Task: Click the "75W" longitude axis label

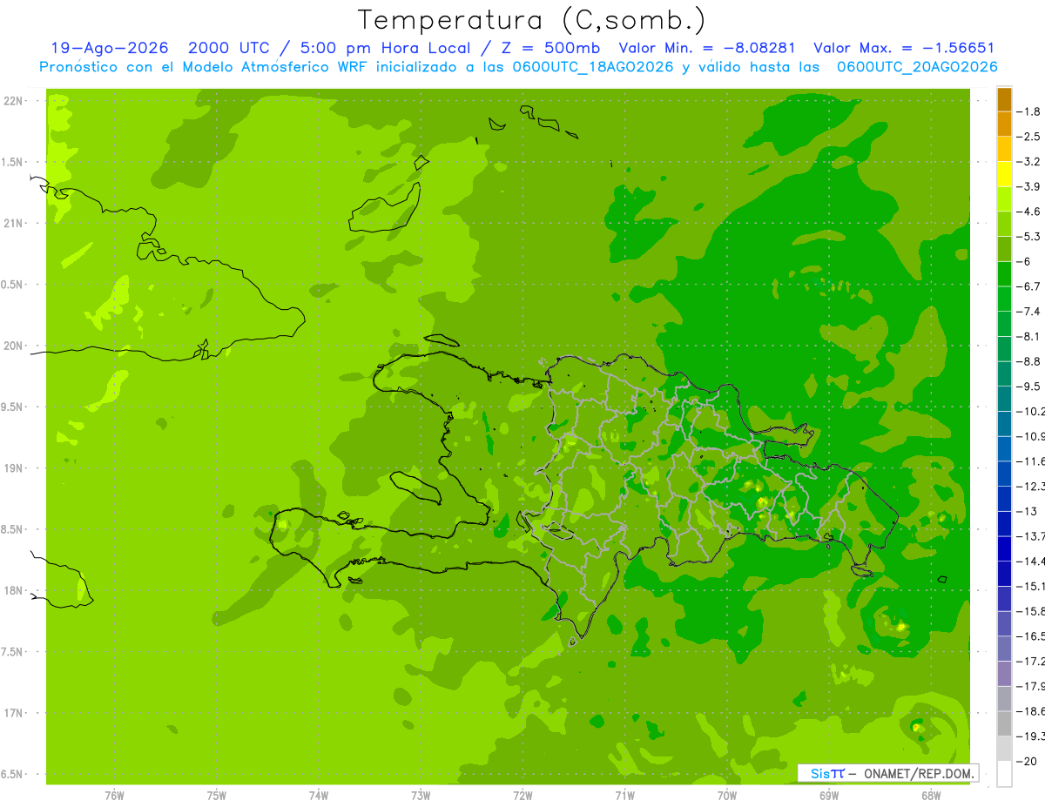Action: [217, 795]
